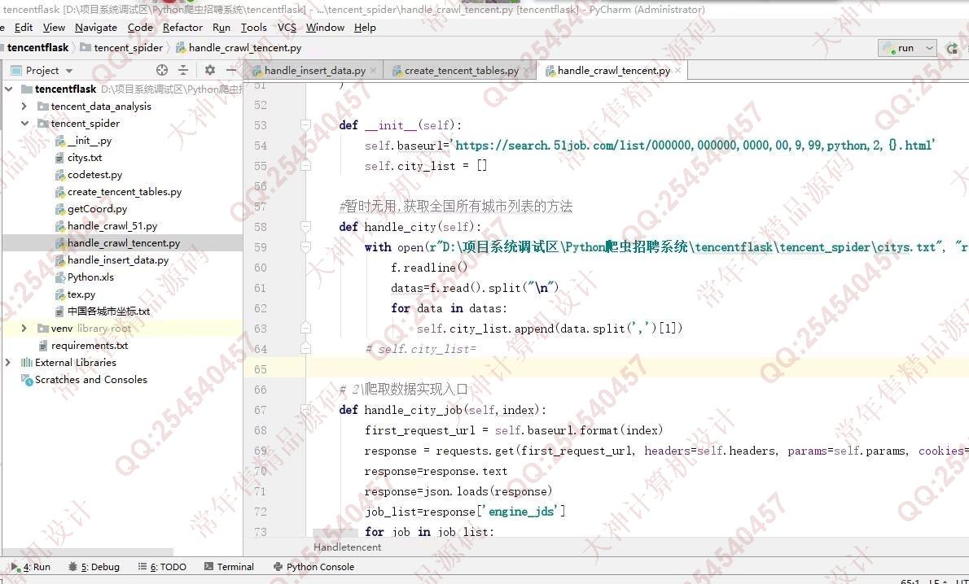The width and height of the screenshot is (969, 584).
Task: Click the rerun icon next to run configuration
Action: coord(953,48)
